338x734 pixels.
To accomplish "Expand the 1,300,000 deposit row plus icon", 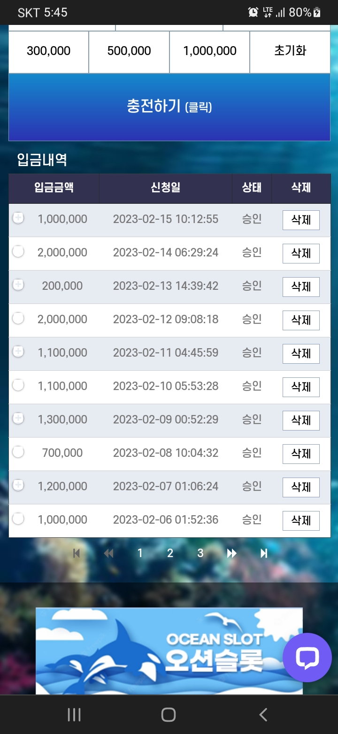I will [18, 419].
